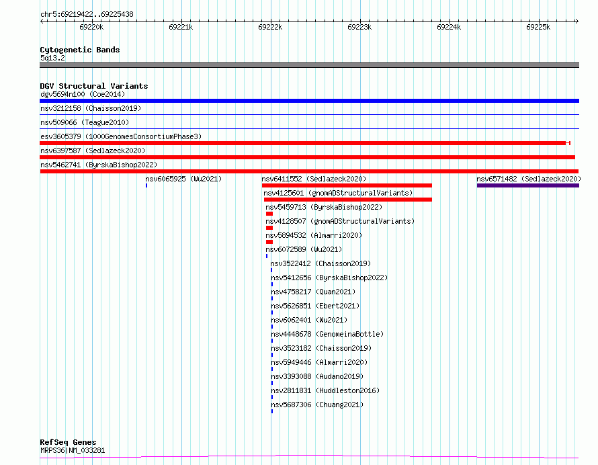This screenshot has width=598, height=465.
Task: Open nsv5687306 (Chuang2021) label
Action: pos(317,405)
